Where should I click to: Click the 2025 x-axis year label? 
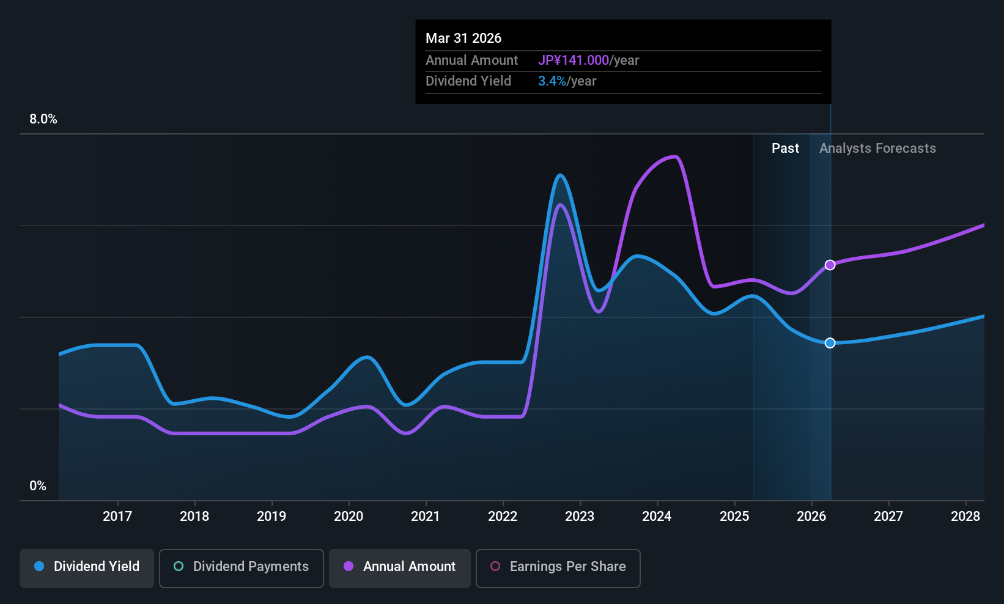(x=734, y=516)
